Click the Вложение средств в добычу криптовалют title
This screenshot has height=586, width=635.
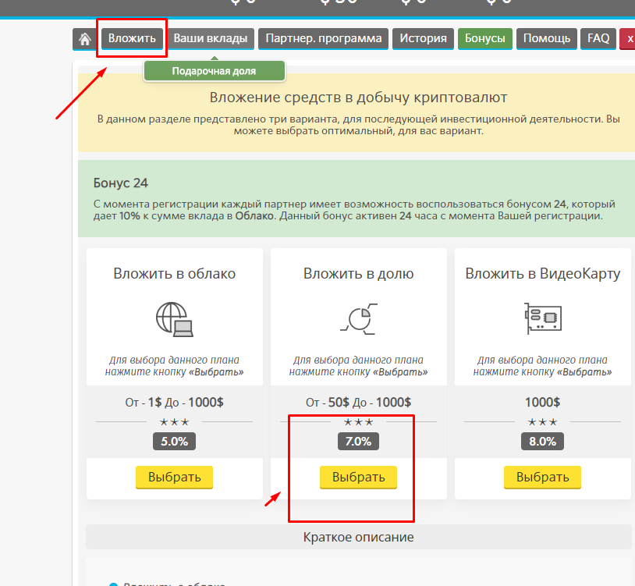(x=358, y=98)
